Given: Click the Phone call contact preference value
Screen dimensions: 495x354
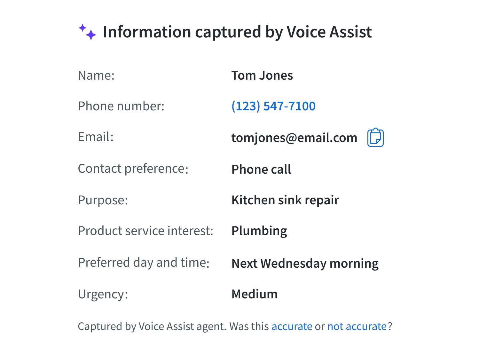Looking at the screenshot, I should click(261, 169).
